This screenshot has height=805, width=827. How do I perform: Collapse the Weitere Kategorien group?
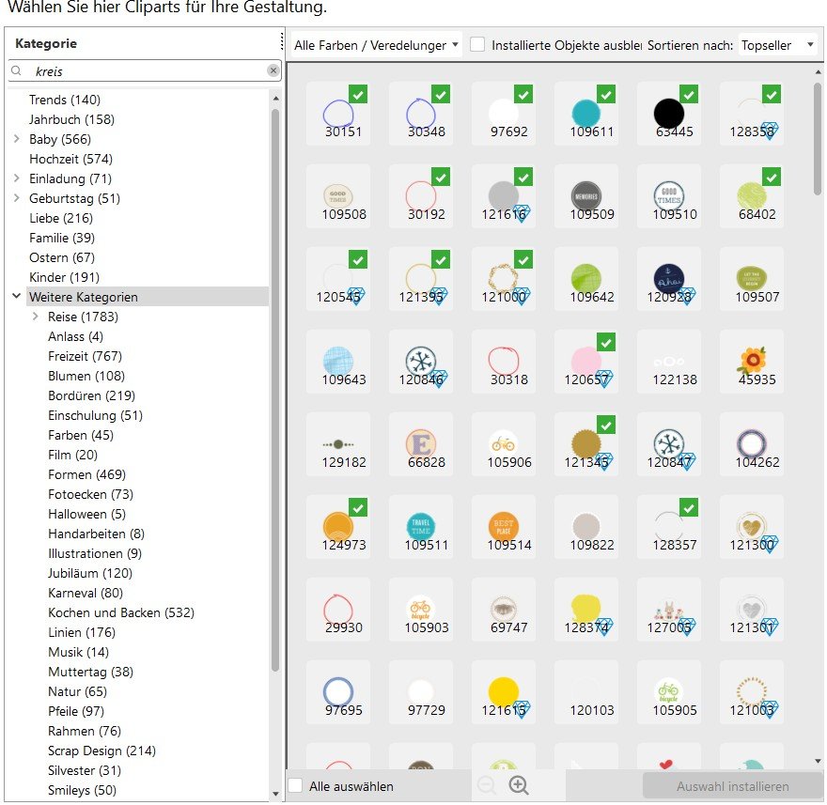tap(17, 297)
